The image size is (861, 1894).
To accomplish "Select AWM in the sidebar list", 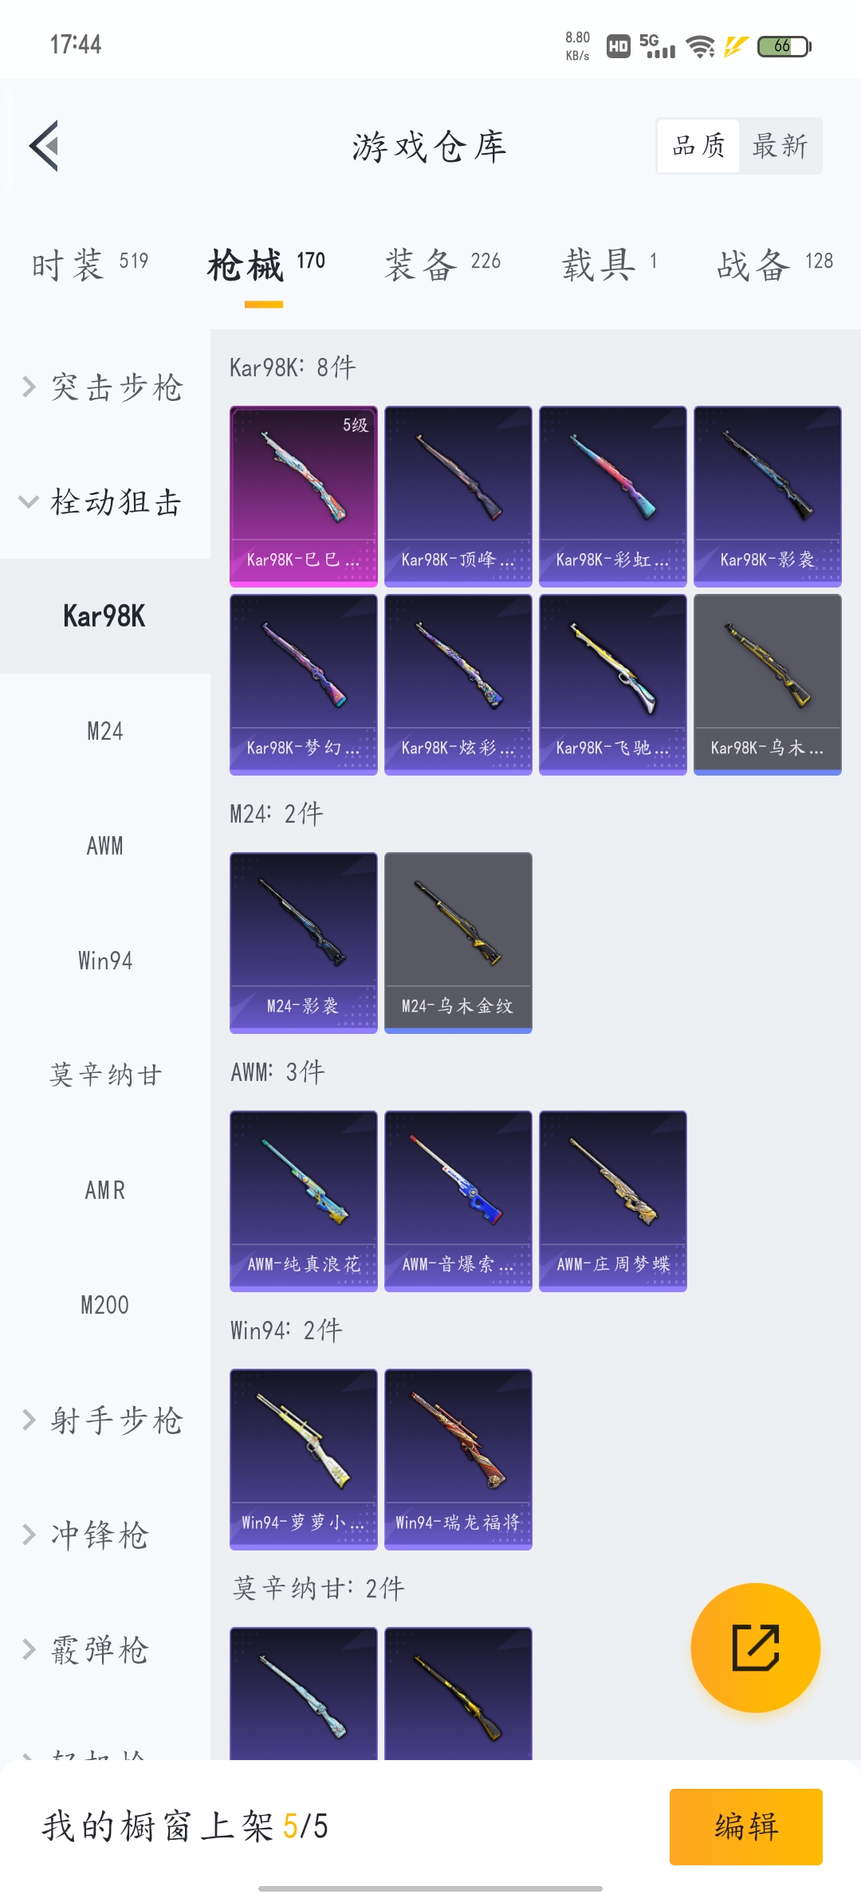I will click(x=104, y=846).
